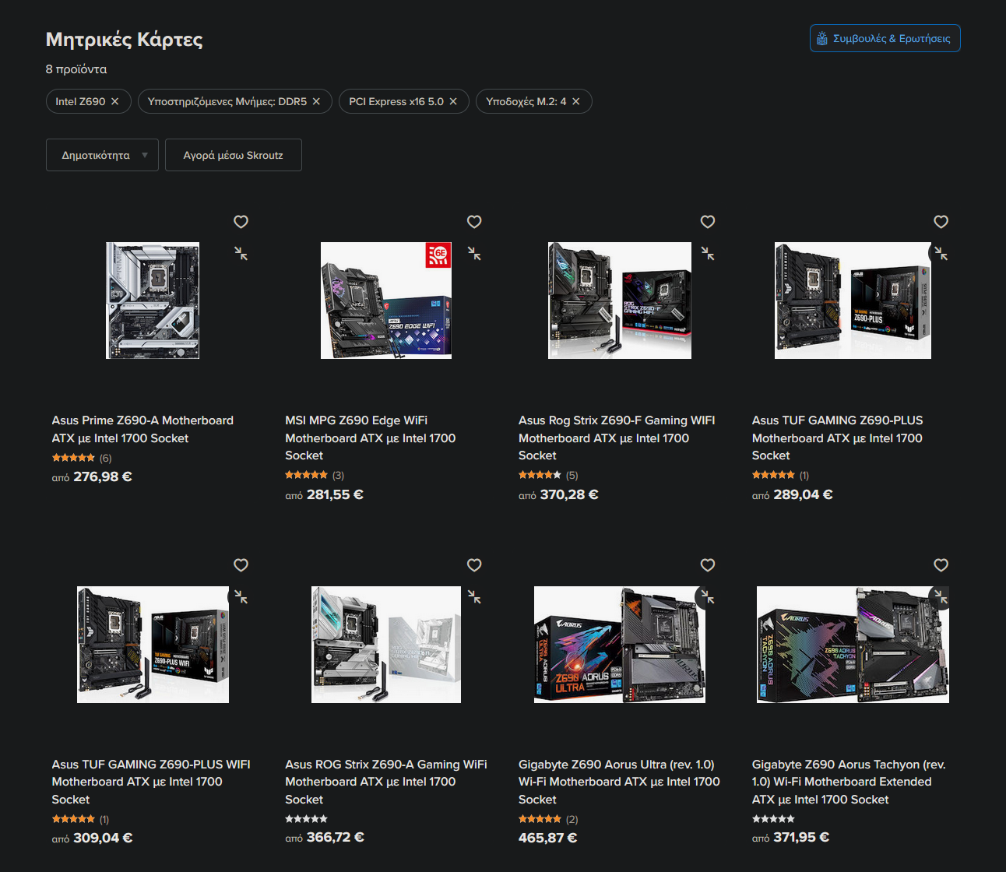
Task: Open Asus TUF GAMING Z690-PLUS WIFI title
Action: pos(151,782)
